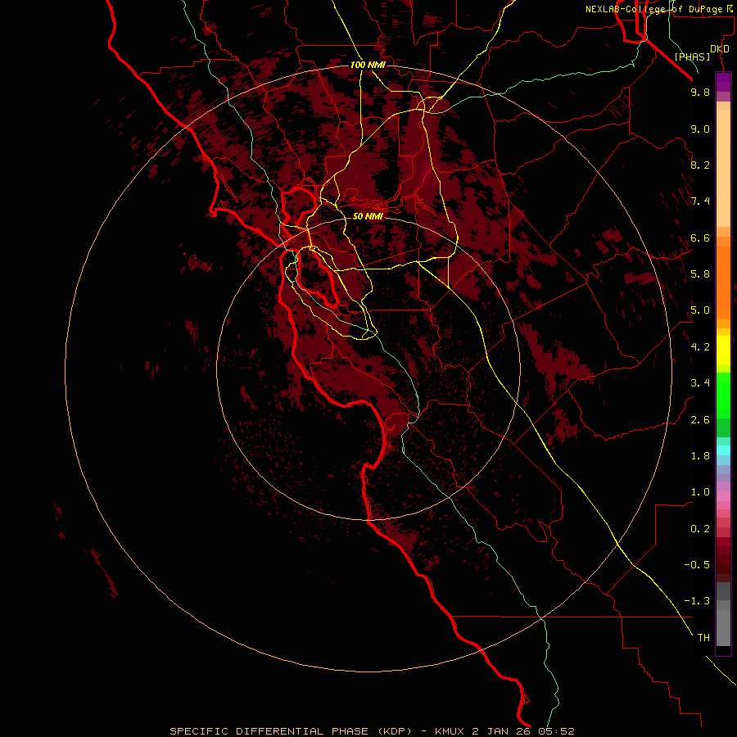Click the TH threshold label on the scale
737x737 pixels.
click(703, 638)
